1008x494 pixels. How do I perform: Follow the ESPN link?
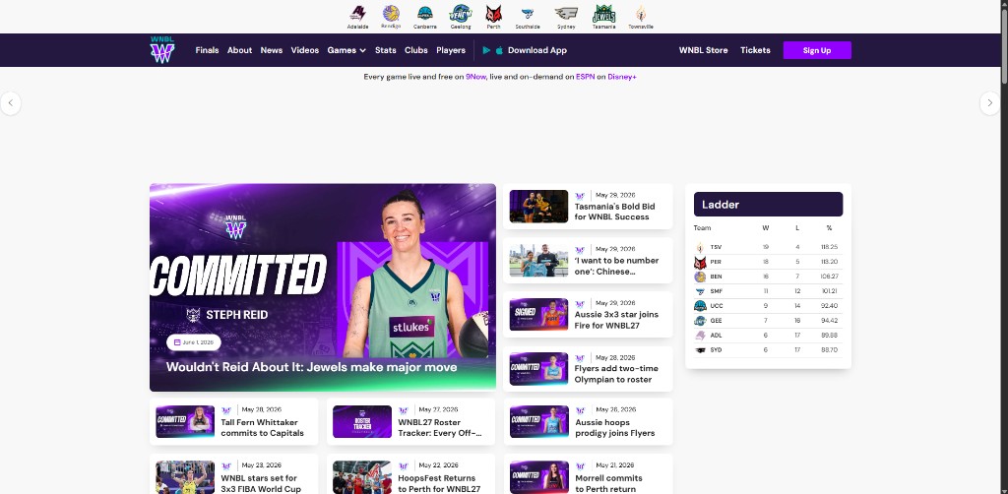[585, 77]
